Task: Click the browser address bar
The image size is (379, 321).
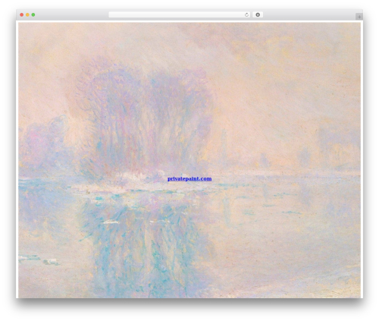Action: tap(180, 15)
